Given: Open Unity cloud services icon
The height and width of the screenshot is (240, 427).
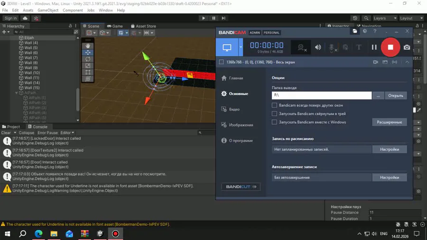Looking at the screenshot, I should (x=25, y=18).
